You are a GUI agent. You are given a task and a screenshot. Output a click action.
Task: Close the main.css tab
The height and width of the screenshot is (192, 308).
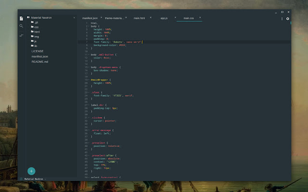[x=200, y=18]
